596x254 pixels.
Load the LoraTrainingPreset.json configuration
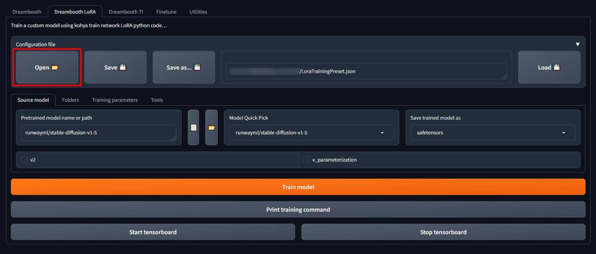[x=549, y=67]
